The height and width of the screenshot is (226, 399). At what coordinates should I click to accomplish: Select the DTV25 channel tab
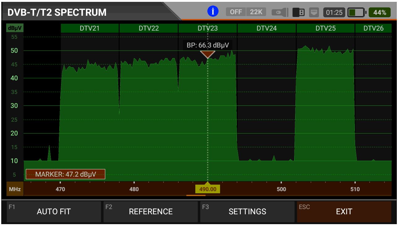(x=325, y=28)
